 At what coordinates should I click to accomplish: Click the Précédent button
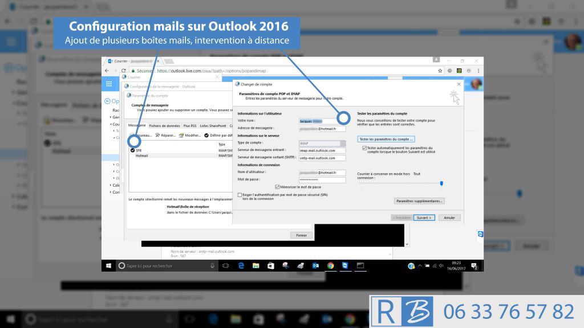click(401, 218)
